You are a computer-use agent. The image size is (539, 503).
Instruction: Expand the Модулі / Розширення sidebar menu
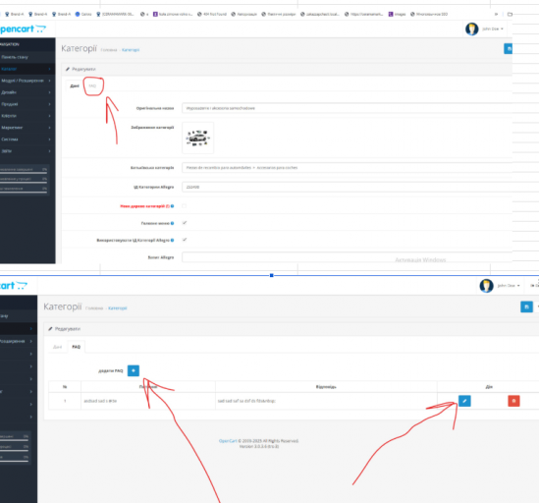tap(27, 81)
